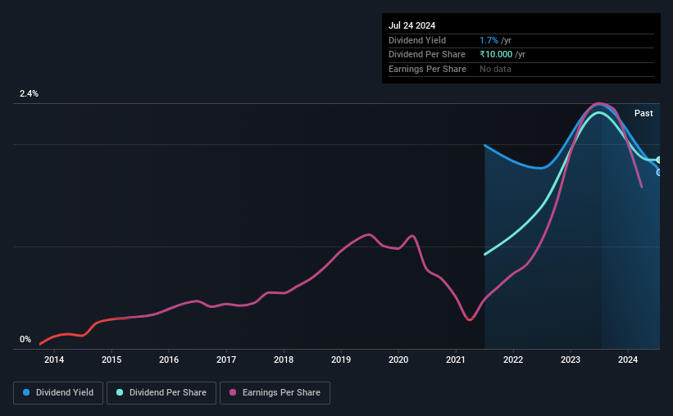Click the 1.7% Dividend Yield tooltip value
The width and height of the screenshot is (673, 416).
[489, 40]
